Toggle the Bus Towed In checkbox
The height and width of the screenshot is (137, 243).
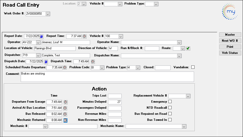(170, 120)
